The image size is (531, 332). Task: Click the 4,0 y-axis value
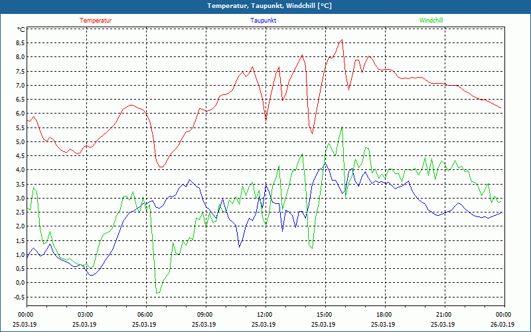(x=21, y=170)
